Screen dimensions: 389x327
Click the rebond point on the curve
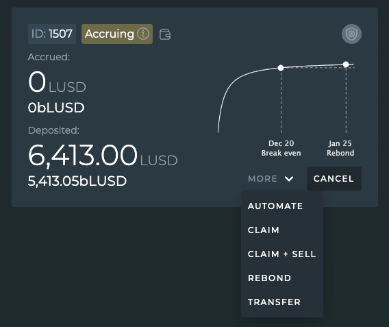tap(346, 64)
